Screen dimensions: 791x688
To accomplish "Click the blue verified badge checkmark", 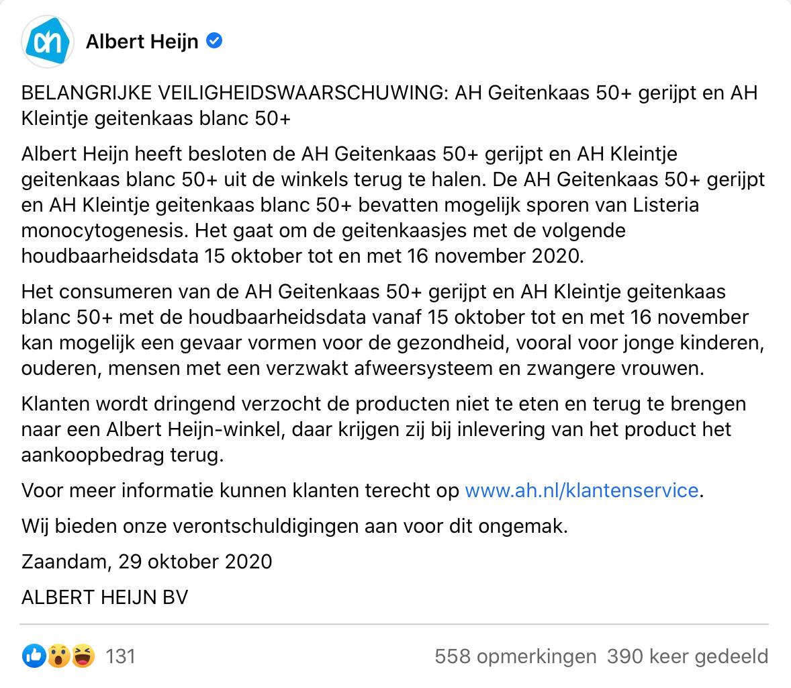I will (214, 41).
